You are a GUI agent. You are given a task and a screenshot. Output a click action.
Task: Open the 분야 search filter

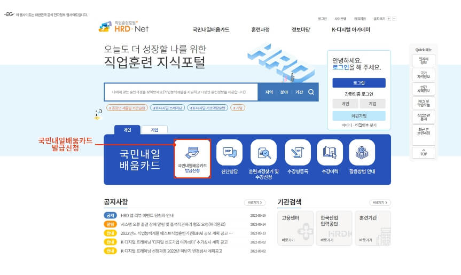tap(284, 92)
